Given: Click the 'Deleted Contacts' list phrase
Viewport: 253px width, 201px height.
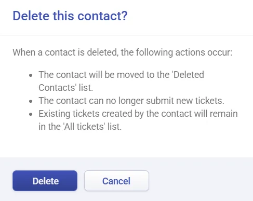Looking at the screenshot, I should pyautogui.click(x=121, y=81).
